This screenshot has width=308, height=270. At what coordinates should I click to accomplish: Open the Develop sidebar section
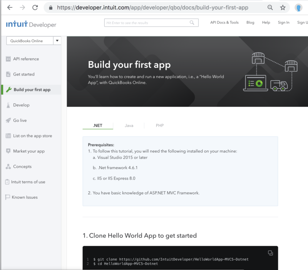point(21,105)
